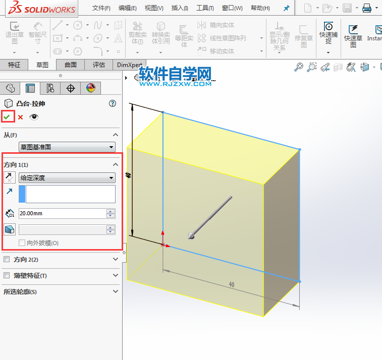This screenshot has width=382, height=360.
Task: Open the From (草图基准面) dropdown
Action: click(x=67, y=147)
